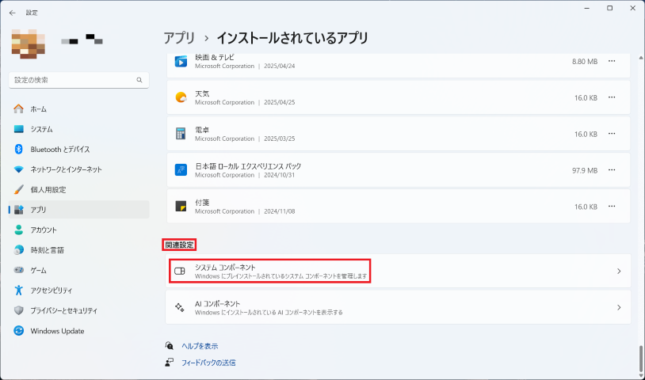Open Bluetooth とデバイス settings
The width and height of the screenshot is (645, 380).
[78, 149]
